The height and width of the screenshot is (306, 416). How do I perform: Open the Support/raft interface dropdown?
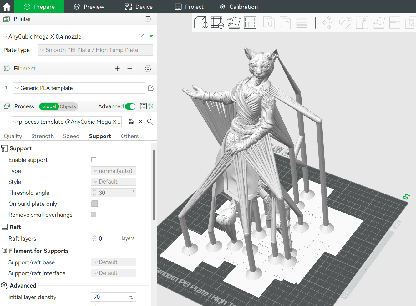(114, 273)
